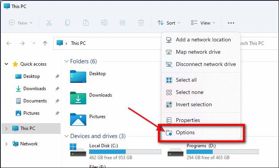Choose Properties in the menu

pyautogui.click(x=201, y=120)
